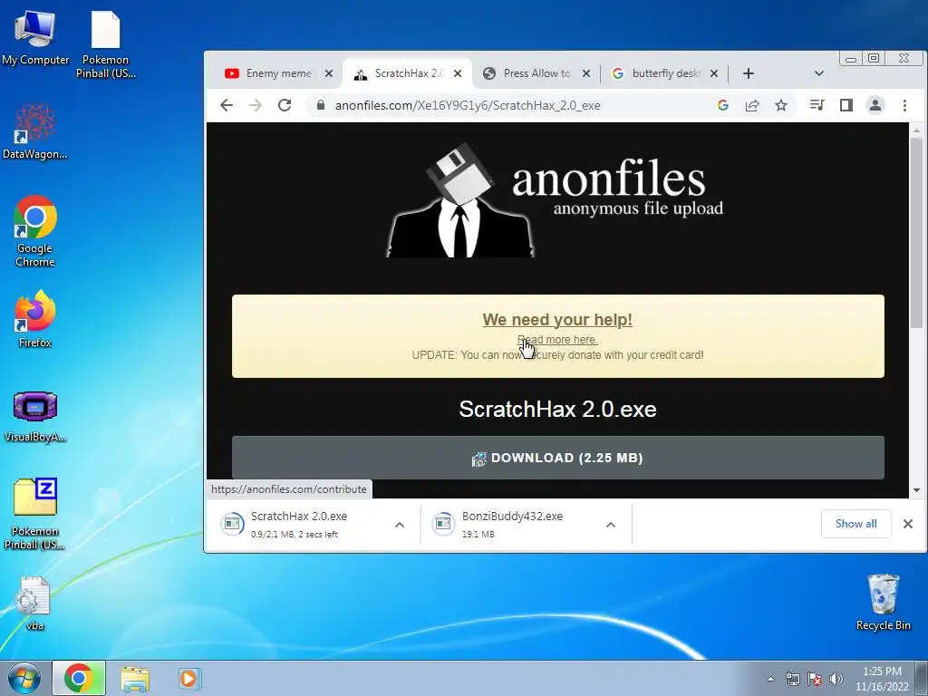Open the Windows Start menu
The width and height of the screenshot is (928, 696).
point(24,678)
